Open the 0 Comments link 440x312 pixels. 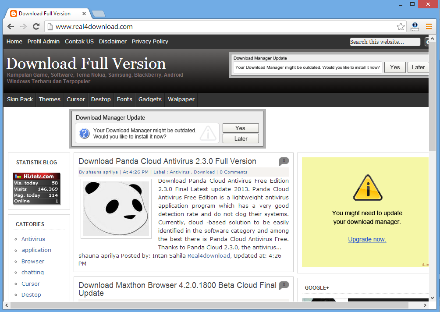tap(234, 172)
